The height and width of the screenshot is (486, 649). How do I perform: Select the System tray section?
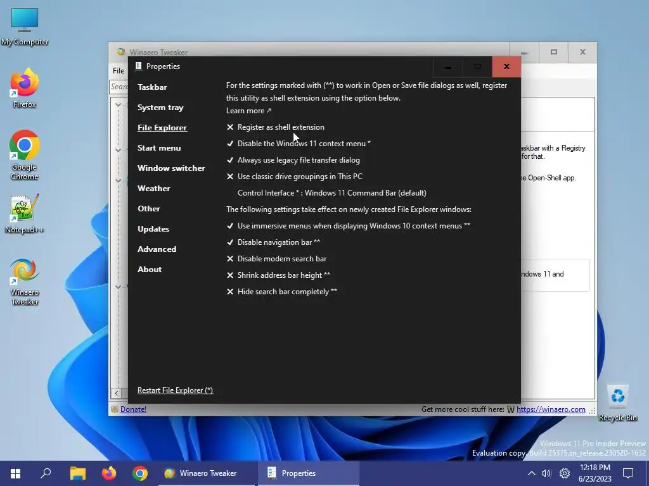click(160, 108)
